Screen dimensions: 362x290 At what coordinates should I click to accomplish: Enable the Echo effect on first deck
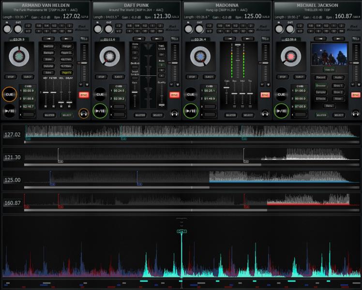click(48, 72)
